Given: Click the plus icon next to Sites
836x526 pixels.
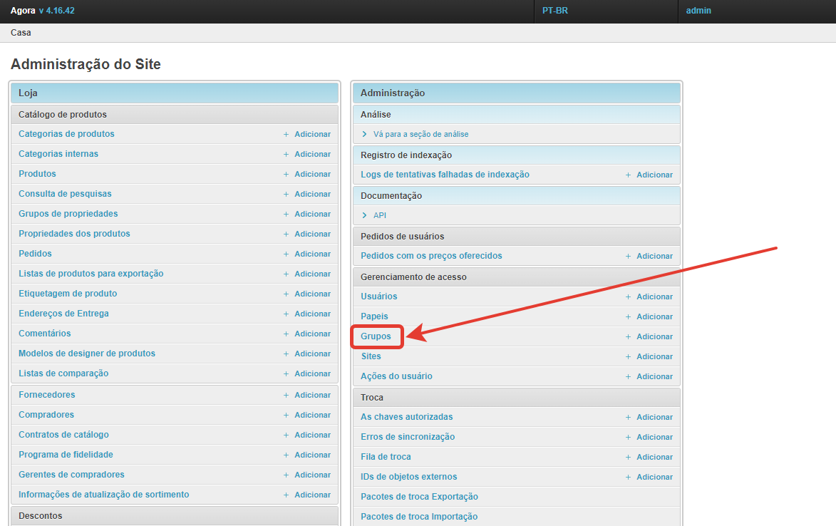Looking at the screenshot, I should pyautogui.click(x=629, y=356).
